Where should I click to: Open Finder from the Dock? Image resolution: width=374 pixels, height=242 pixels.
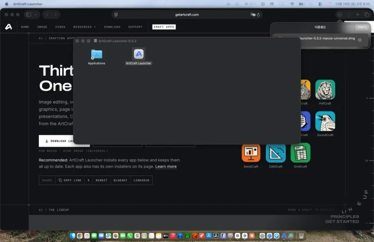pos(73,235)
